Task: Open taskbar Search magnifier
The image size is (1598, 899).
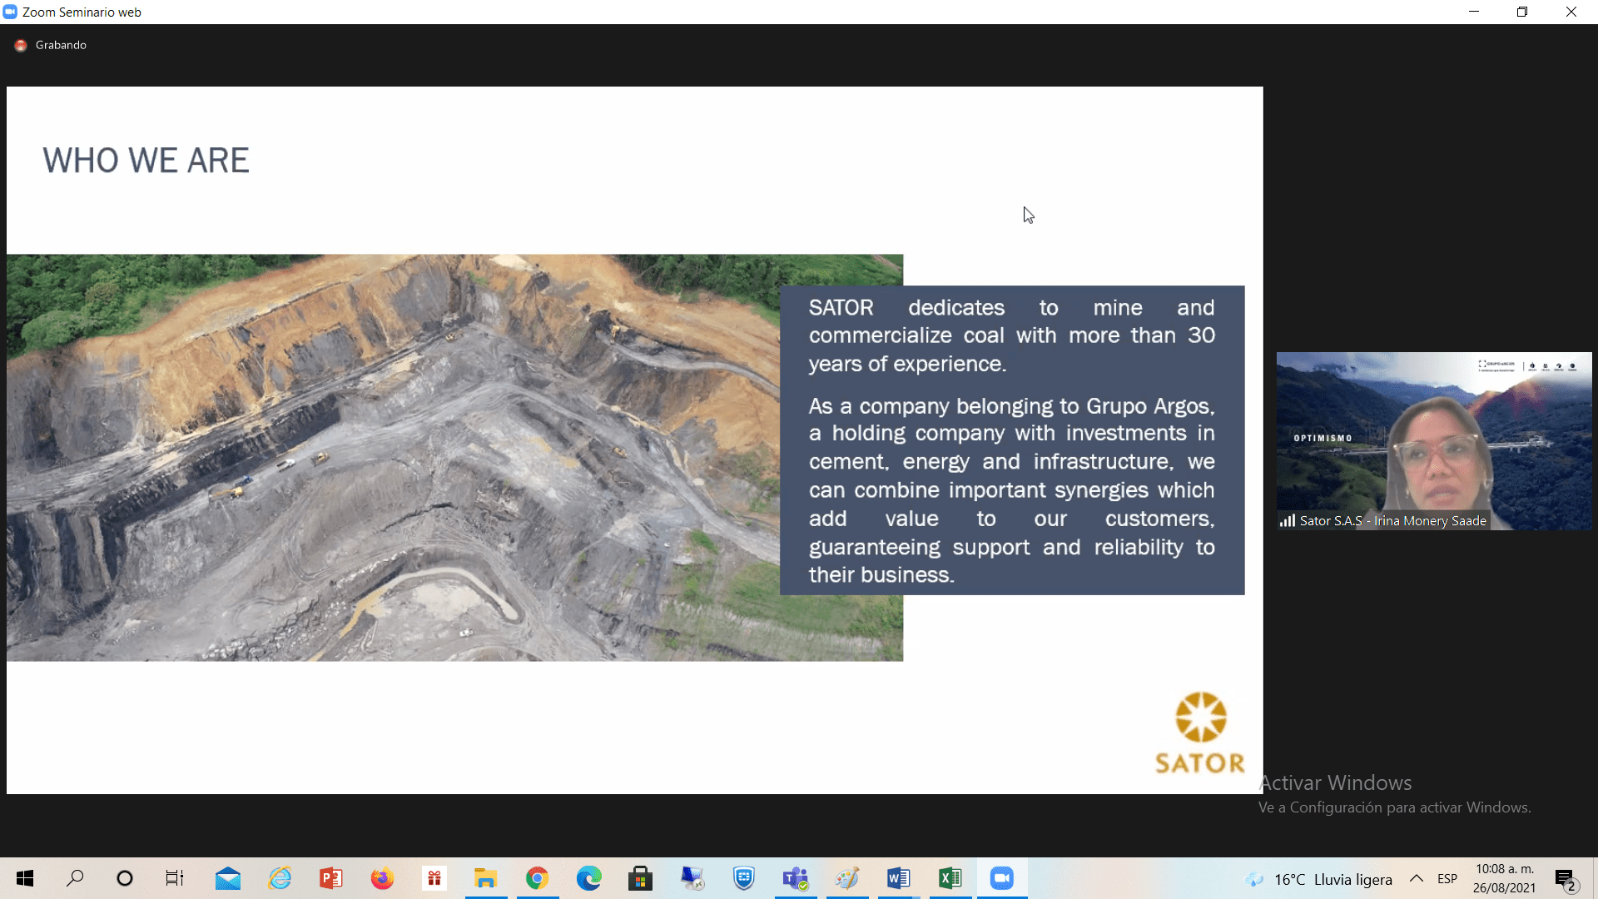Action: pyautogui.click(x=75, y=878)
